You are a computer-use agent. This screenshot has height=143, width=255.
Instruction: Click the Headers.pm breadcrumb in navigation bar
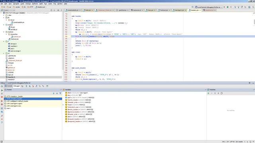pos(40,7)
